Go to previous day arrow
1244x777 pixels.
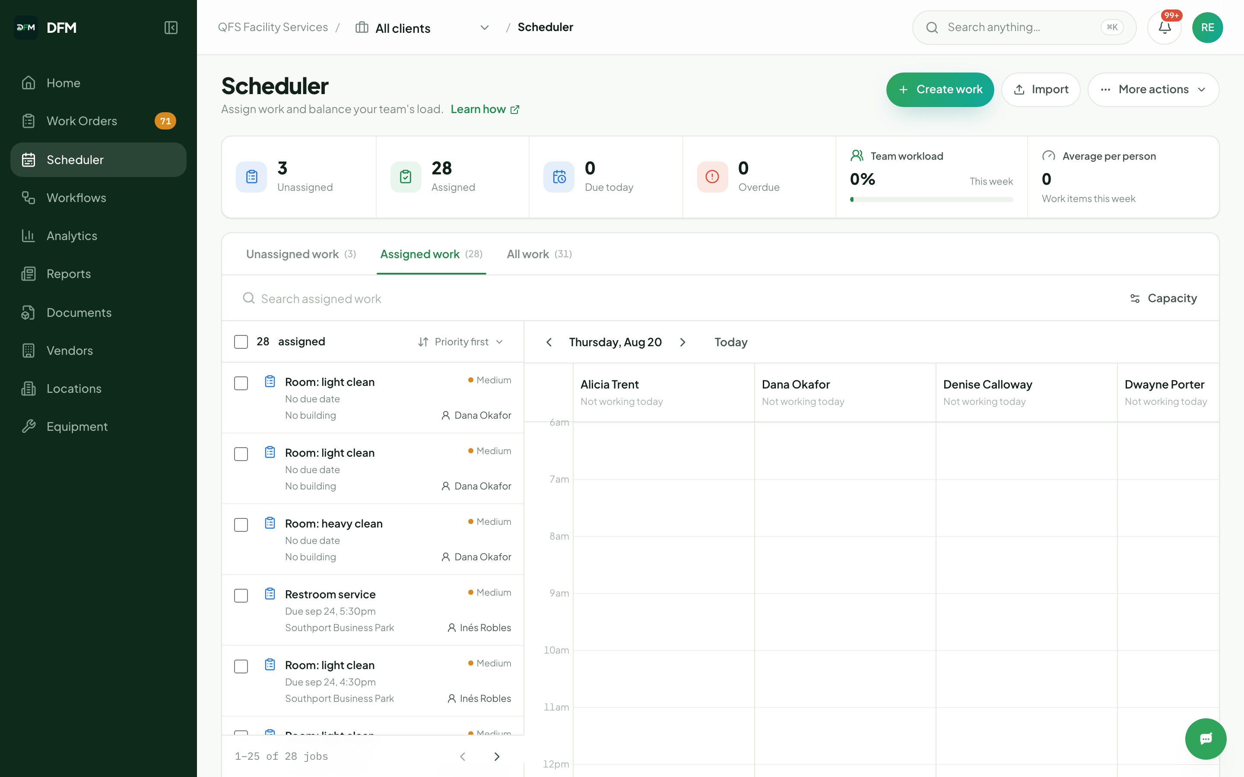[549, 342]
